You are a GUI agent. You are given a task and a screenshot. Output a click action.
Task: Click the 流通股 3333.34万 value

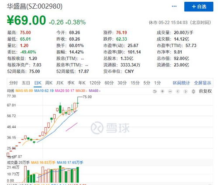tap(130, 65)
